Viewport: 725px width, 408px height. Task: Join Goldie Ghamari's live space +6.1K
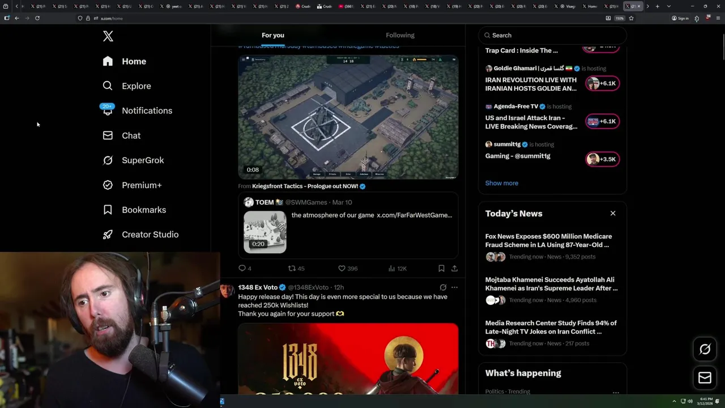point(602,83)
